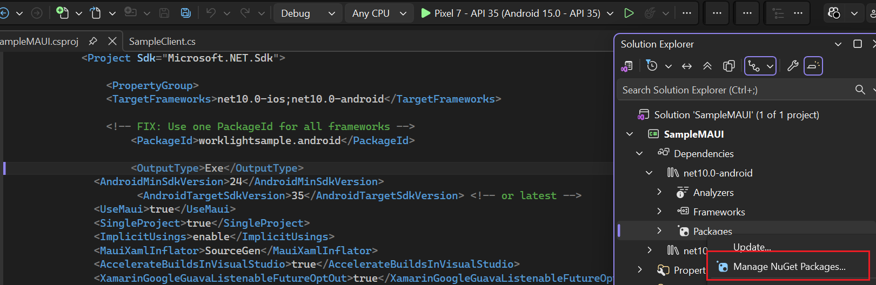Open a file with the toolbar icon
The width and height of the screenshot is (876, 285).
coord(96,13)
